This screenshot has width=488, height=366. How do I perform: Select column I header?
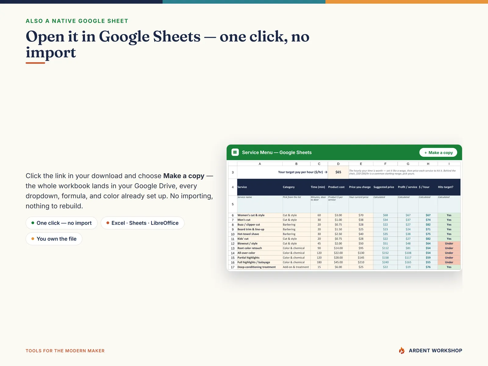(449, 164)
